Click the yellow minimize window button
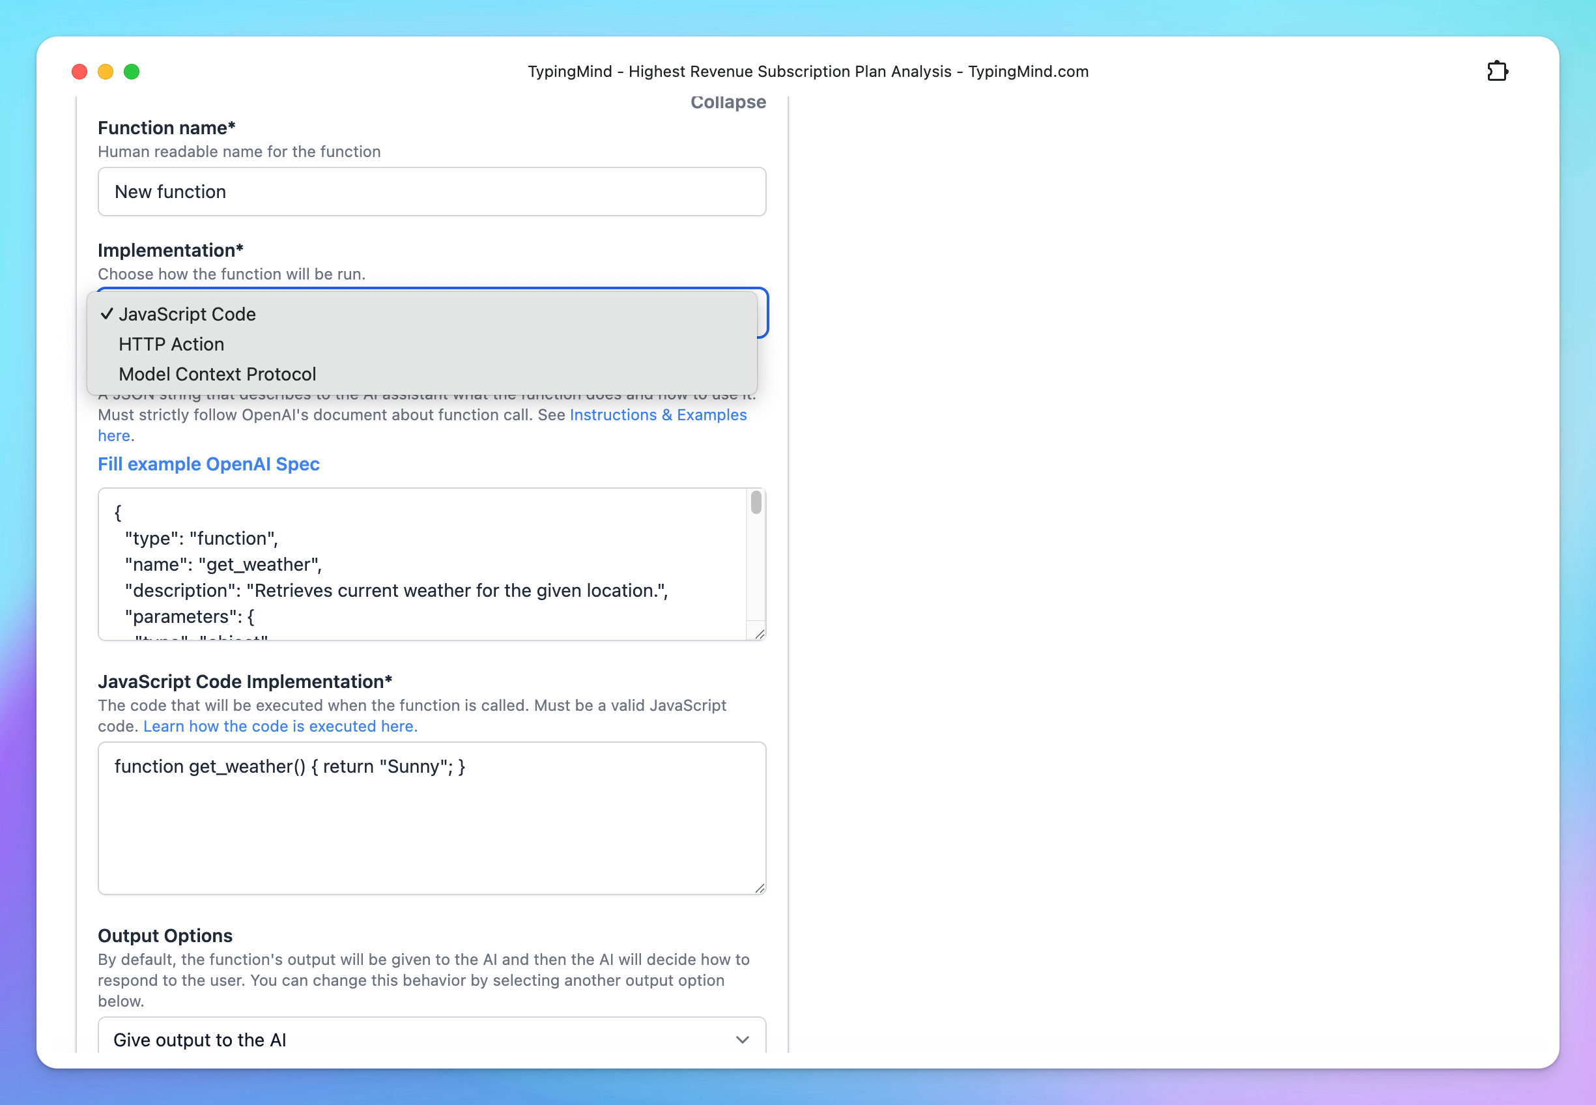 tap(105, 72)
